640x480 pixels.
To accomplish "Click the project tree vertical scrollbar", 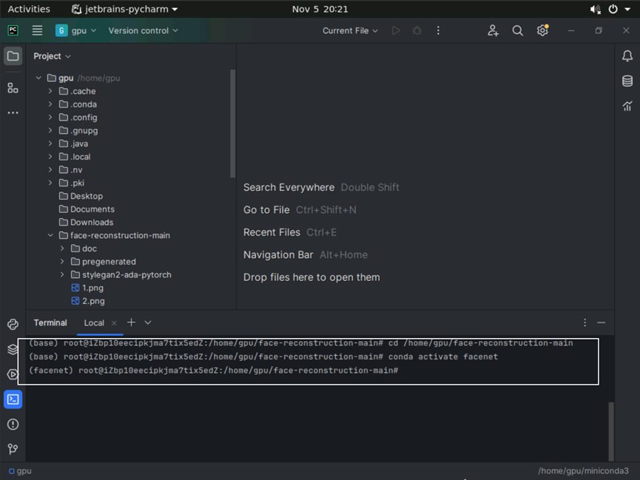I will pyautogui.click(x=232, y=124).
